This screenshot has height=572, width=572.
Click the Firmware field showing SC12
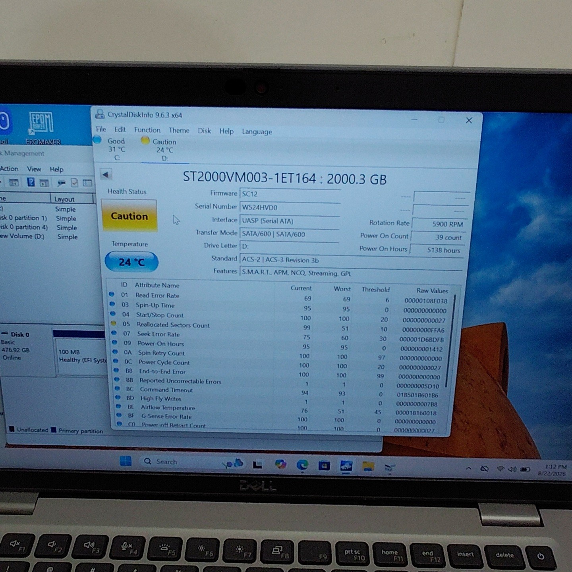point(290,194)
